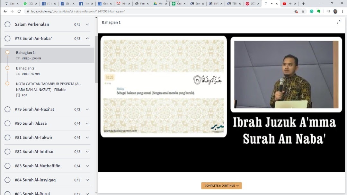Open the Chrome three-dot menu
Image resolution: width=347 pixels, height=195 pixels.
pos(343,11)
